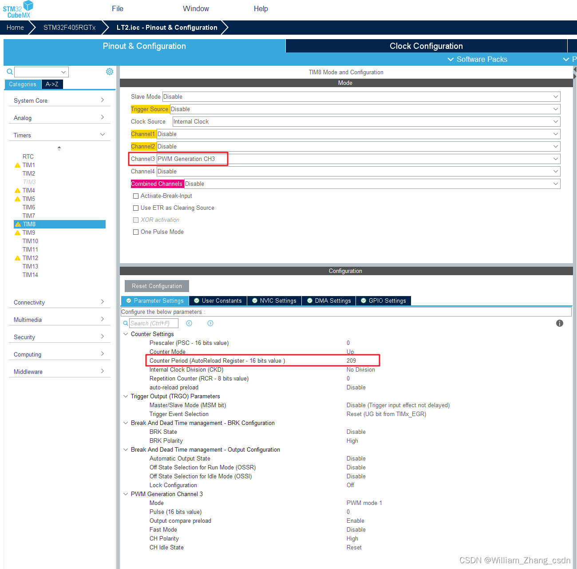Click the LT2.ioc breadcrumb
Screen dimensions: 577x569
pos(167,28)
